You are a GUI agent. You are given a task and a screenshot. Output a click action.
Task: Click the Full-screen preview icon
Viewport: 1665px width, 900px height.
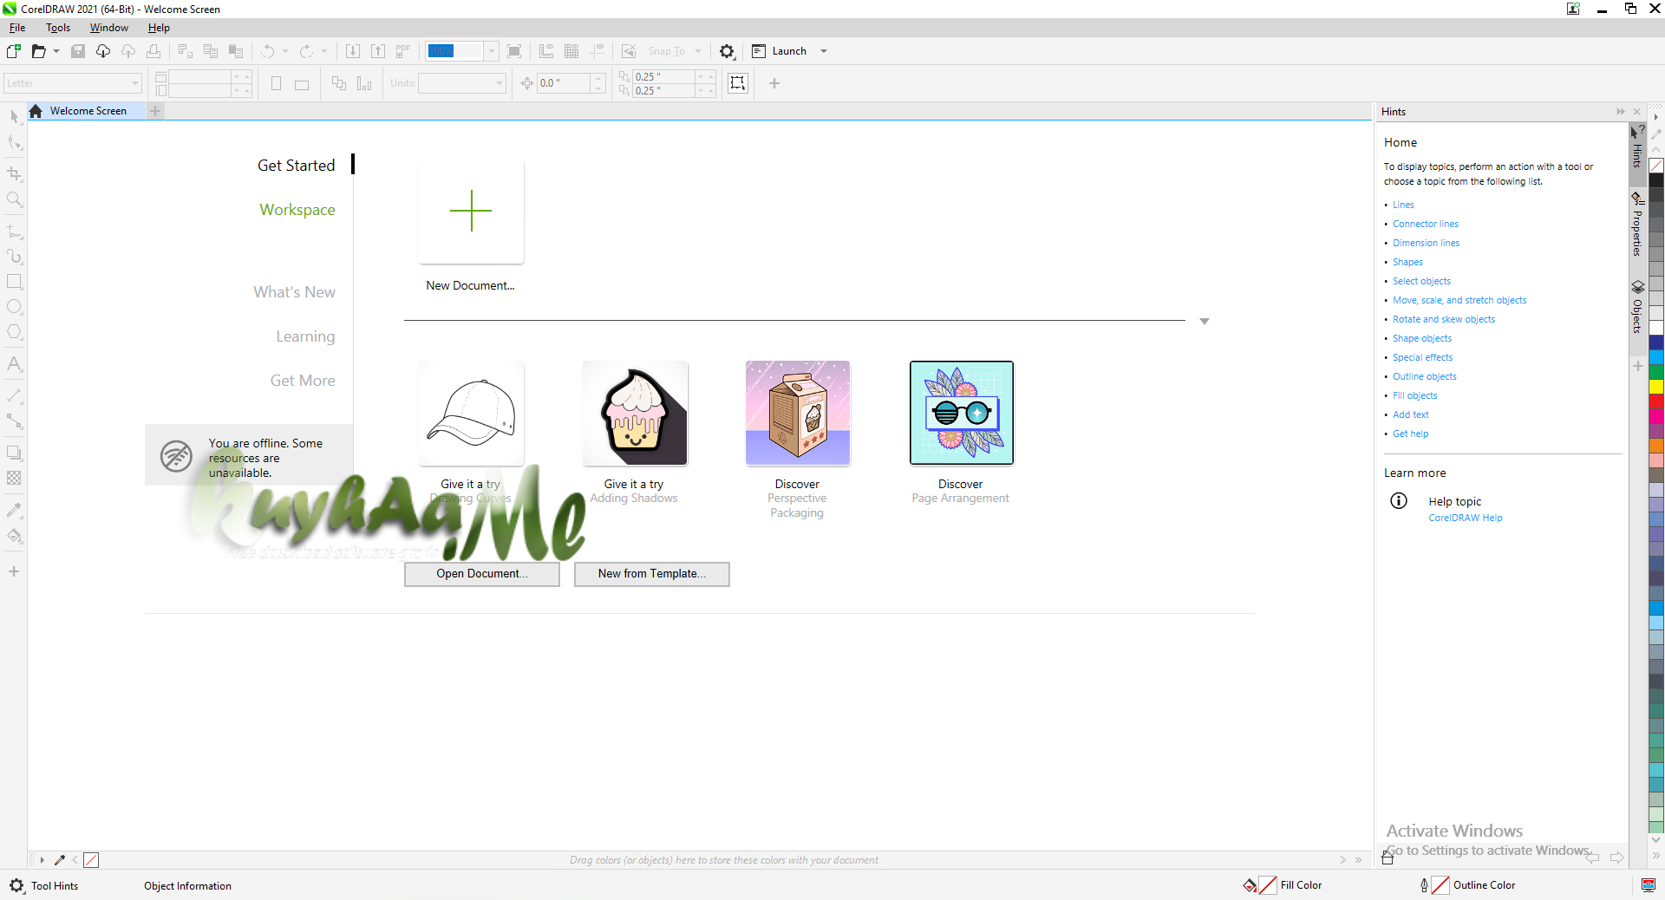click(x=514, y=51)
